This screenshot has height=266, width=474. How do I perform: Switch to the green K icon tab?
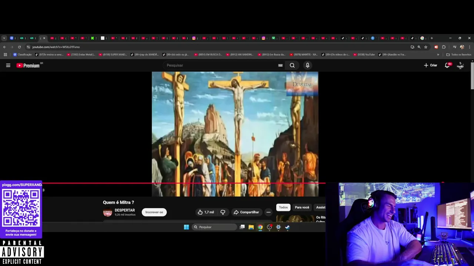point(93,38)
